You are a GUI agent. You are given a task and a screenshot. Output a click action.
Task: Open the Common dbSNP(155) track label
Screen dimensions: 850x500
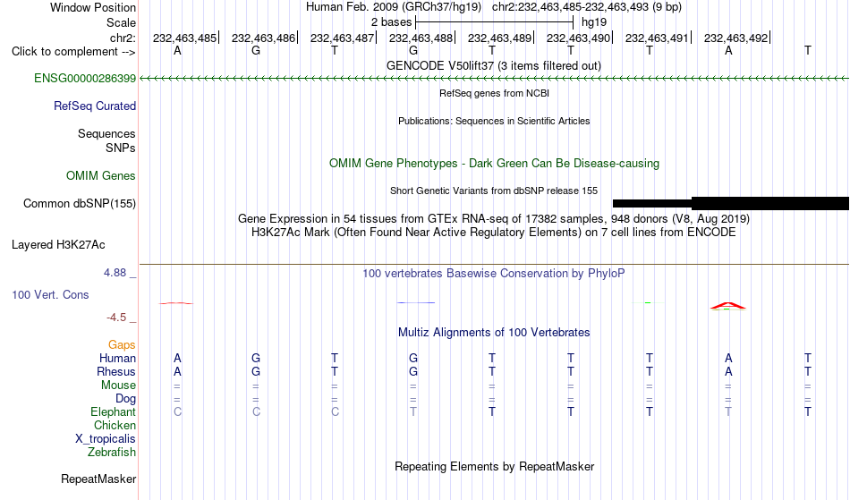(80, 204)
